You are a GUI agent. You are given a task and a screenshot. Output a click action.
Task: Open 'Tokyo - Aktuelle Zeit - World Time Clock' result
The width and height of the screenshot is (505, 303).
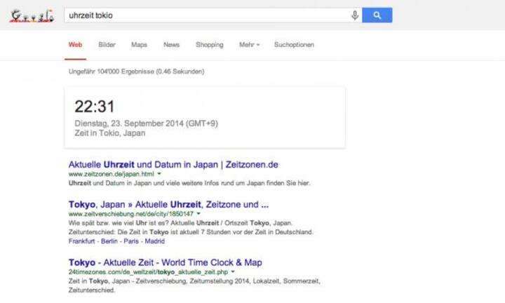[x=165, y=262]
